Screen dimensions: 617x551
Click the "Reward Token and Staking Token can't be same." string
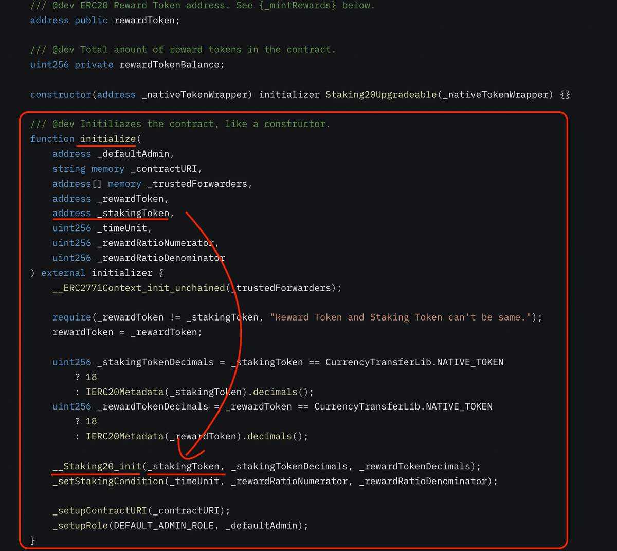point(401,317)
